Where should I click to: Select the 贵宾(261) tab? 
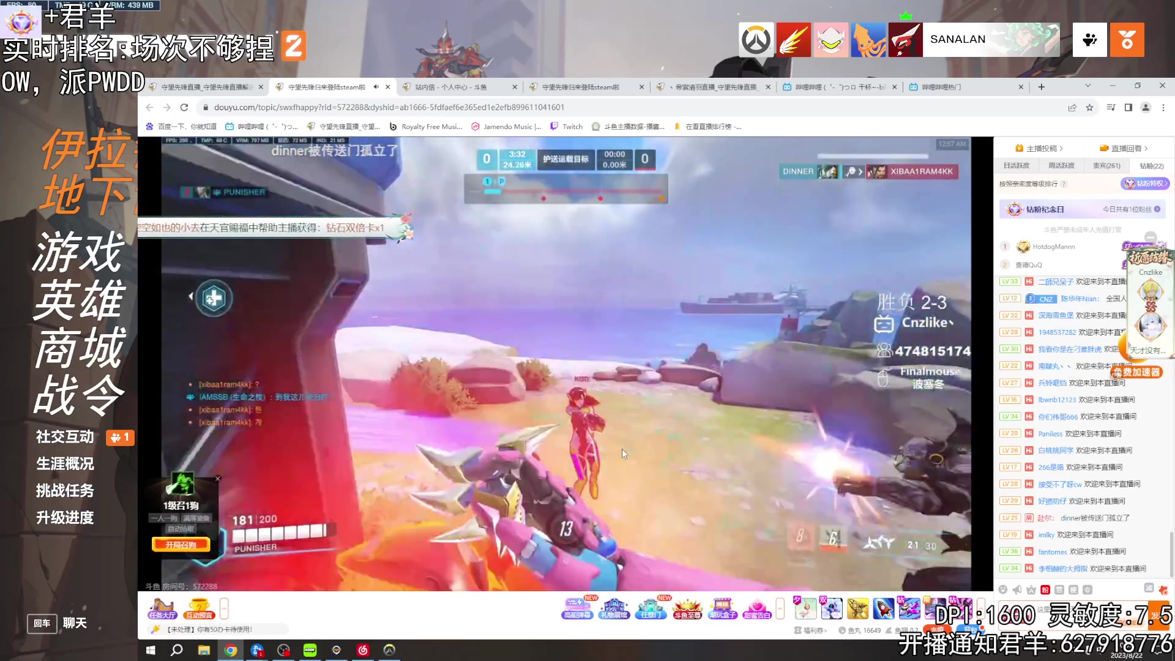point(1106,165)
